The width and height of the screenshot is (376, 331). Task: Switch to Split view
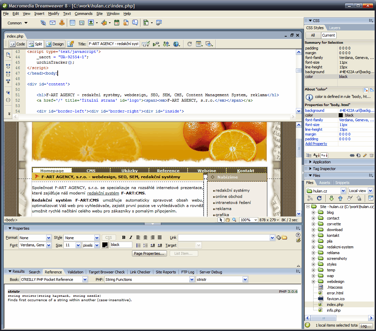click(35, 44)
